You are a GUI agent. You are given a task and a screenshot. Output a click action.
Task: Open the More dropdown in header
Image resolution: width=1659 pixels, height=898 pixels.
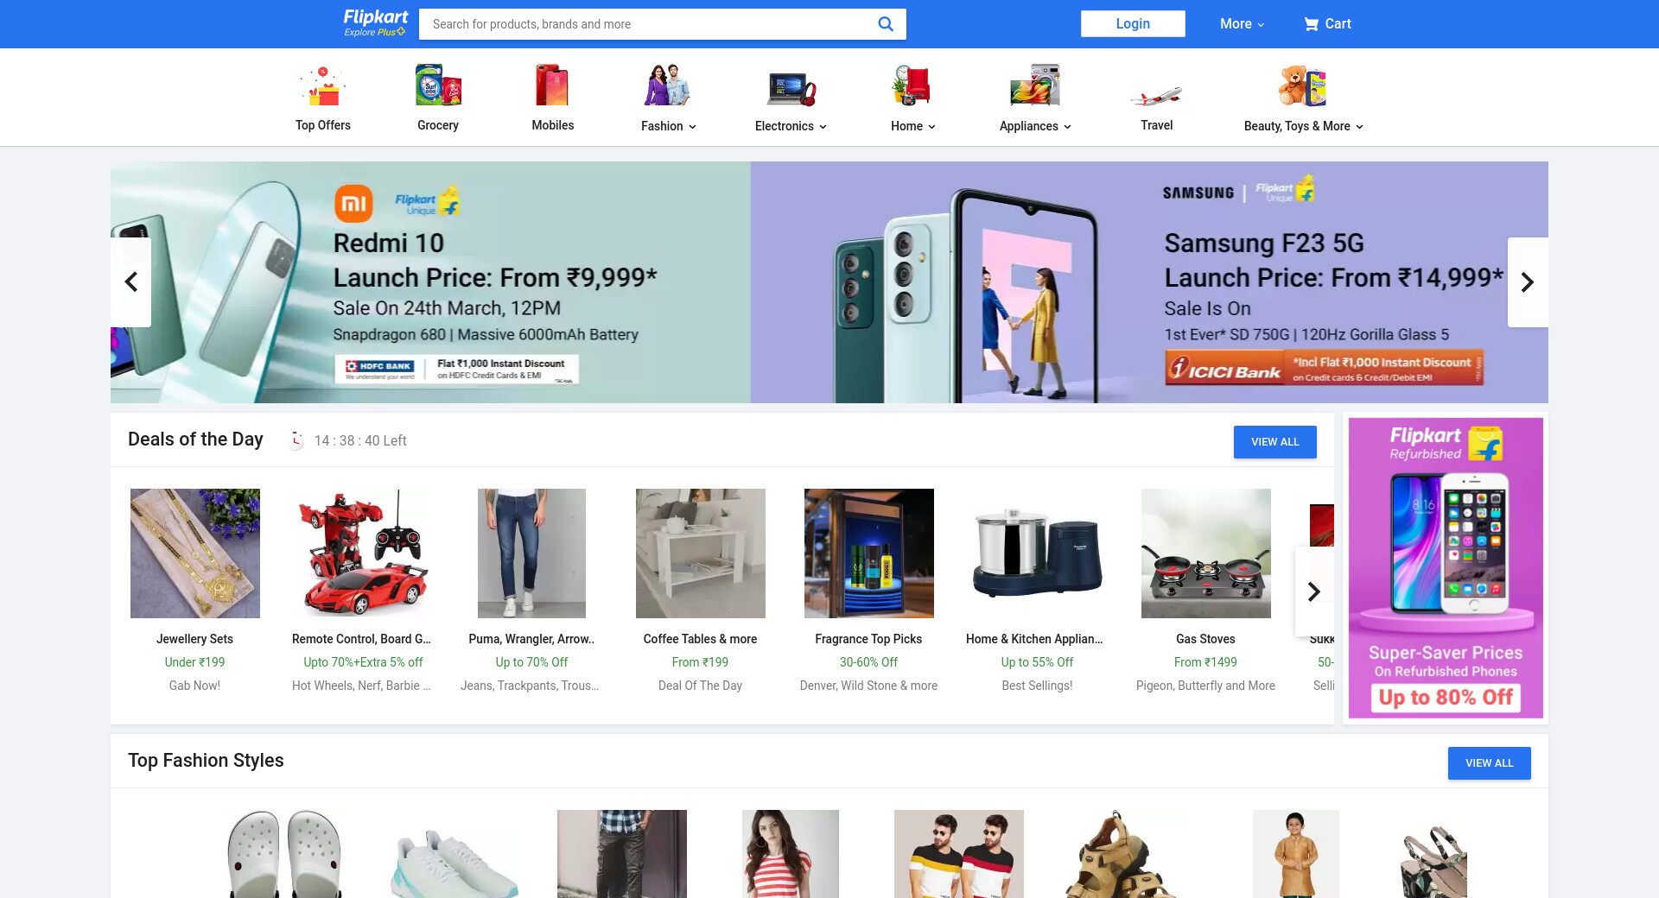pos(1242,24)
